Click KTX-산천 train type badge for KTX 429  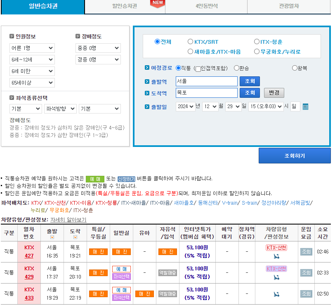click(x=276, y=269)
